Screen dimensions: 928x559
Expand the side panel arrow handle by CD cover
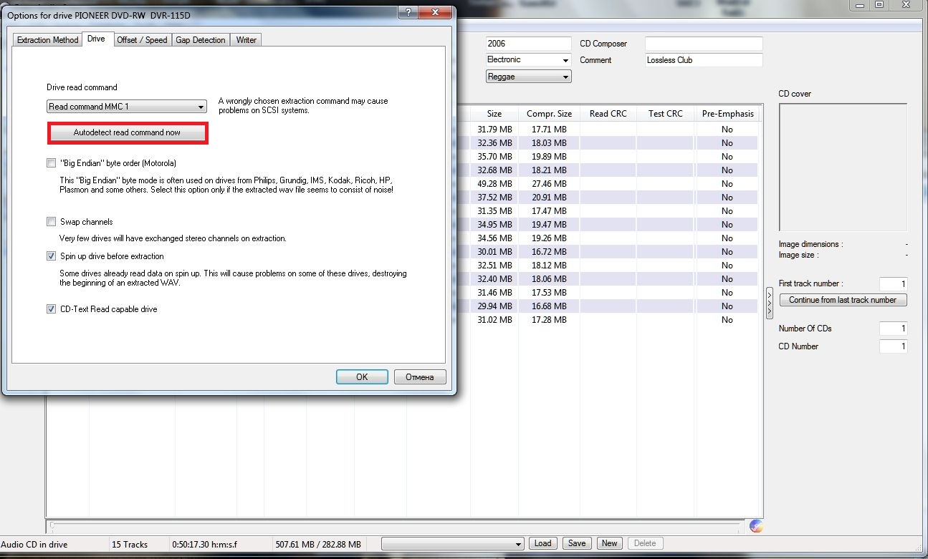768,303
